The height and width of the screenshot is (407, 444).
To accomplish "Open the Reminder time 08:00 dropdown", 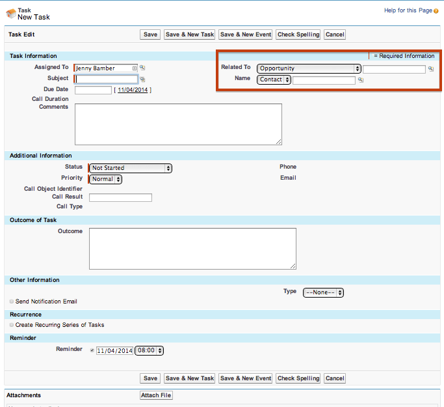I will pos(150,350).
